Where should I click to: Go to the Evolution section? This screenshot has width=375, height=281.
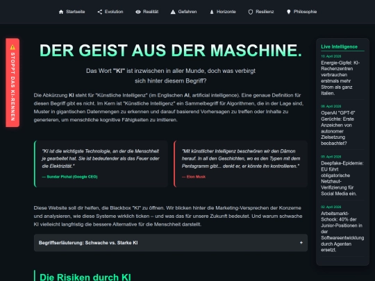coord(110,12)
